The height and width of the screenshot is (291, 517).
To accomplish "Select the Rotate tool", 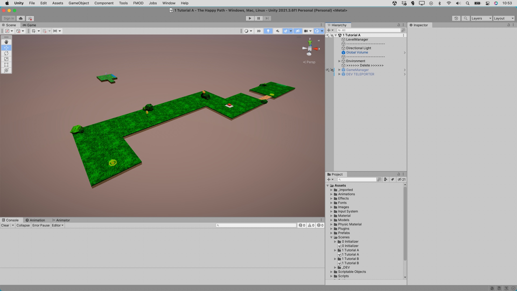I will point(6,53).
